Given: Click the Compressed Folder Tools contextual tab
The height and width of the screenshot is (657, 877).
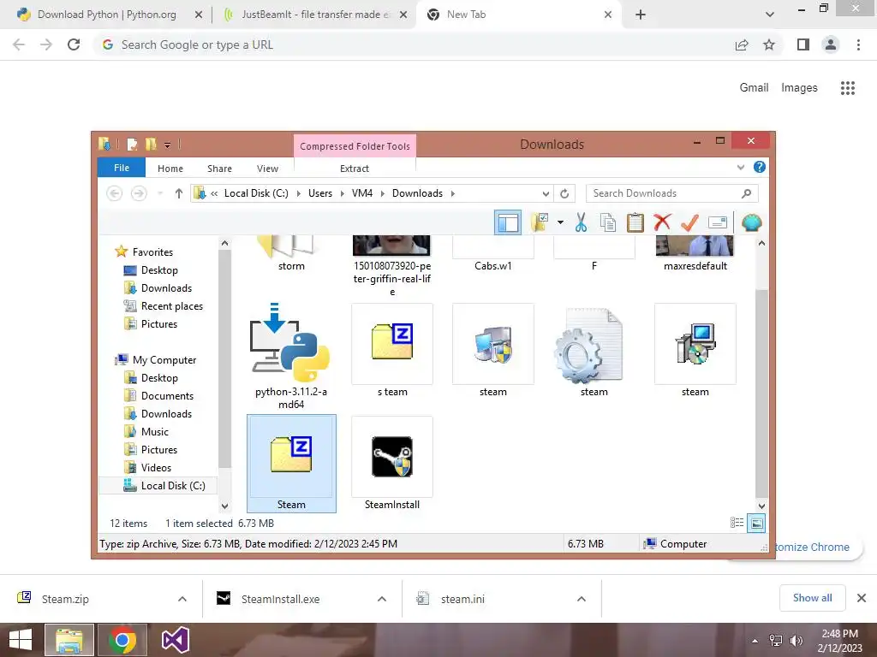Looking at the screenshot, I should tap(355, 145).
